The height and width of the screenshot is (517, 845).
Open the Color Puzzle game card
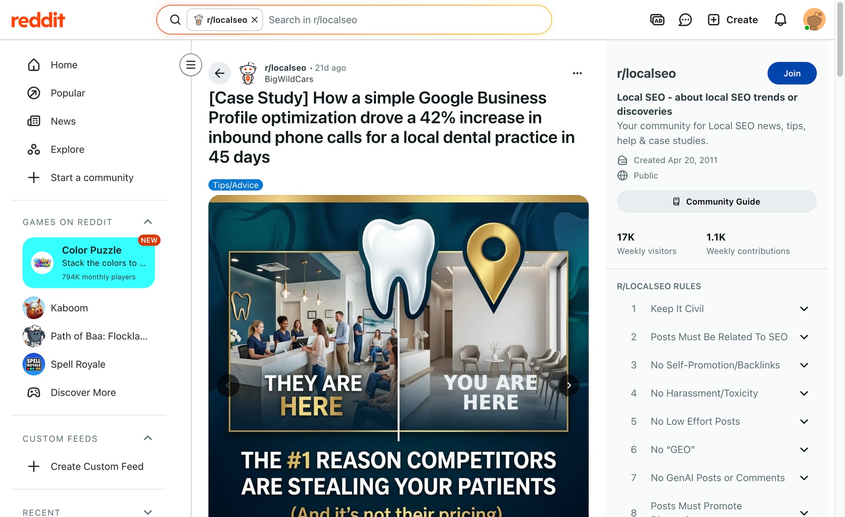(x=89, y=263)
